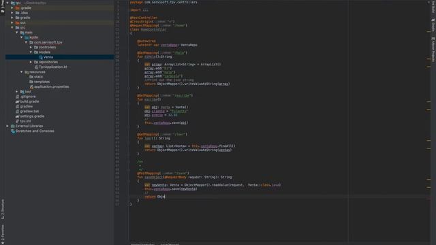Viewport: 436px width, 245px height.
Task: Toggle the Project tool window tab
Action: (x=3, y=6)
